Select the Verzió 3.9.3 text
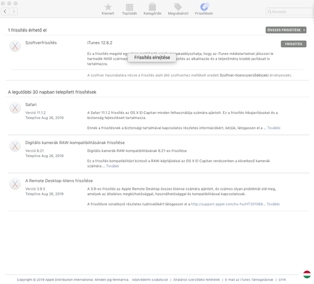This screenshot has height=284, width=314. (35, 189)
